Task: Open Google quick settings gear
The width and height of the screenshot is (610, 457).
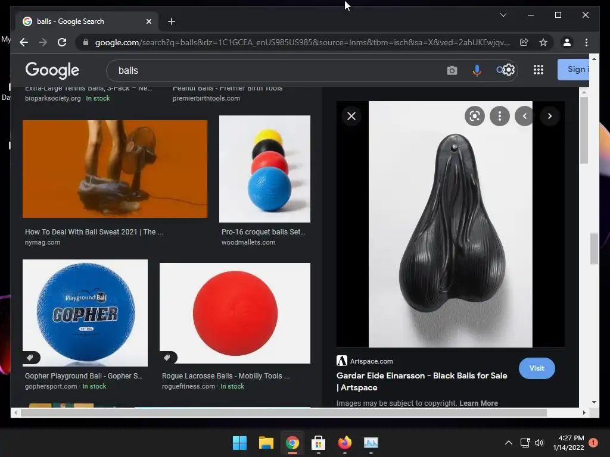Action: [x=509, y=70]
